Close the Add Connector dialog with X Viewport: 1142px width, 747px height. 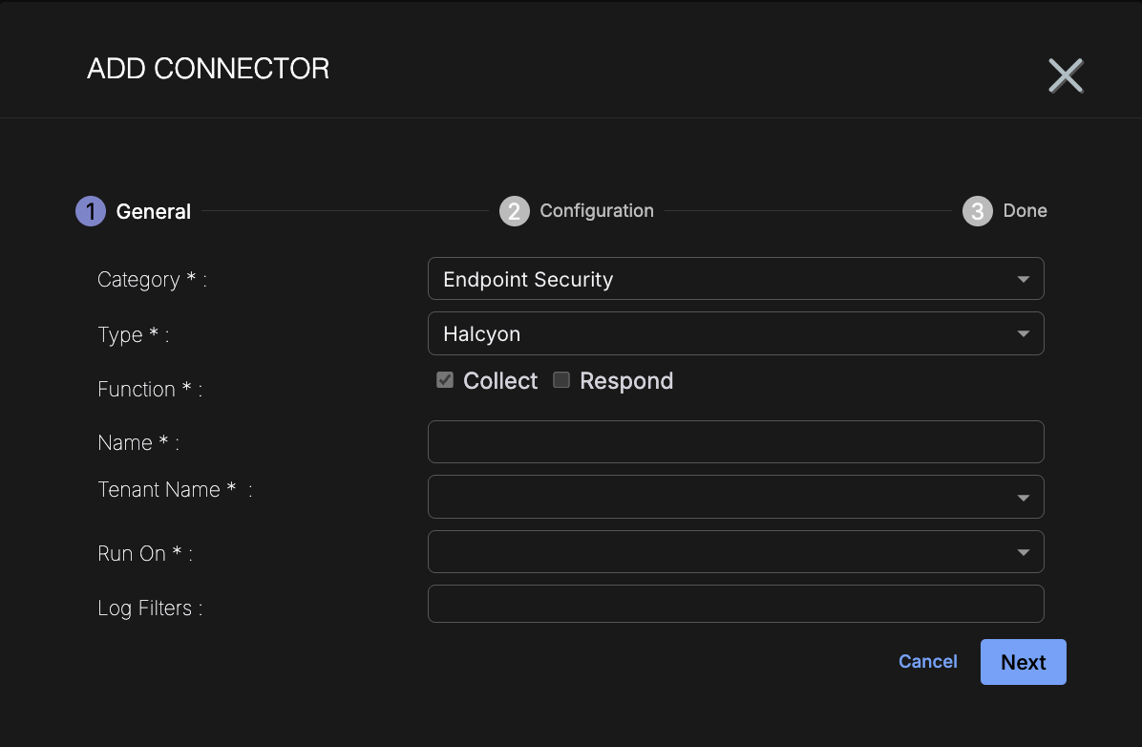pyautogui.click(x=1066, y=75)
